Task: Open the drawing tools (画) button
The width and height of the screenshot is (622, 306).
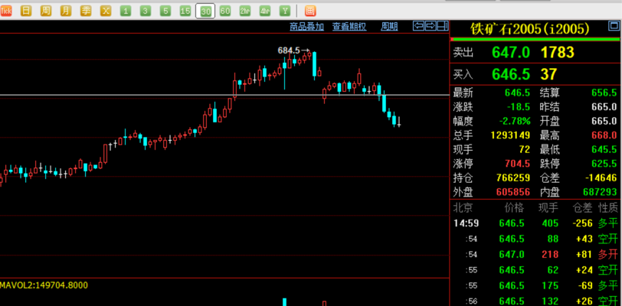Action: click(x=310, y=11)
